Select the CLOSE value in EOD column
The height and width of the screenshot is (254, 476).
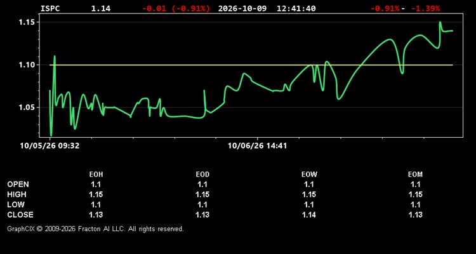202,215
